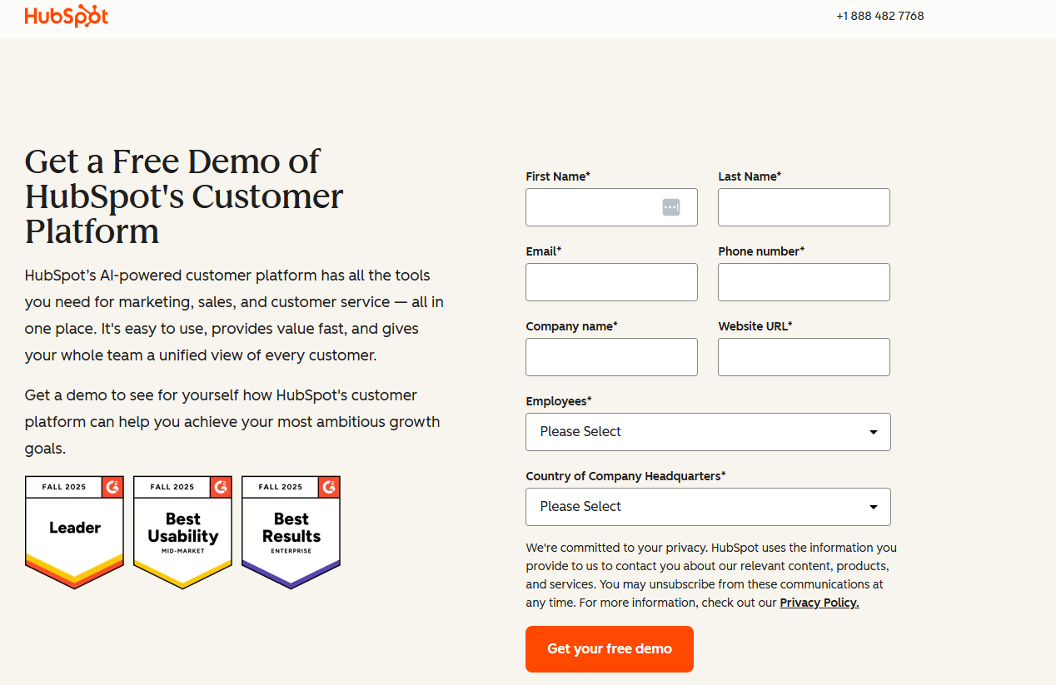
Task: Click the Get your free demo button
Action: point(609,649)
